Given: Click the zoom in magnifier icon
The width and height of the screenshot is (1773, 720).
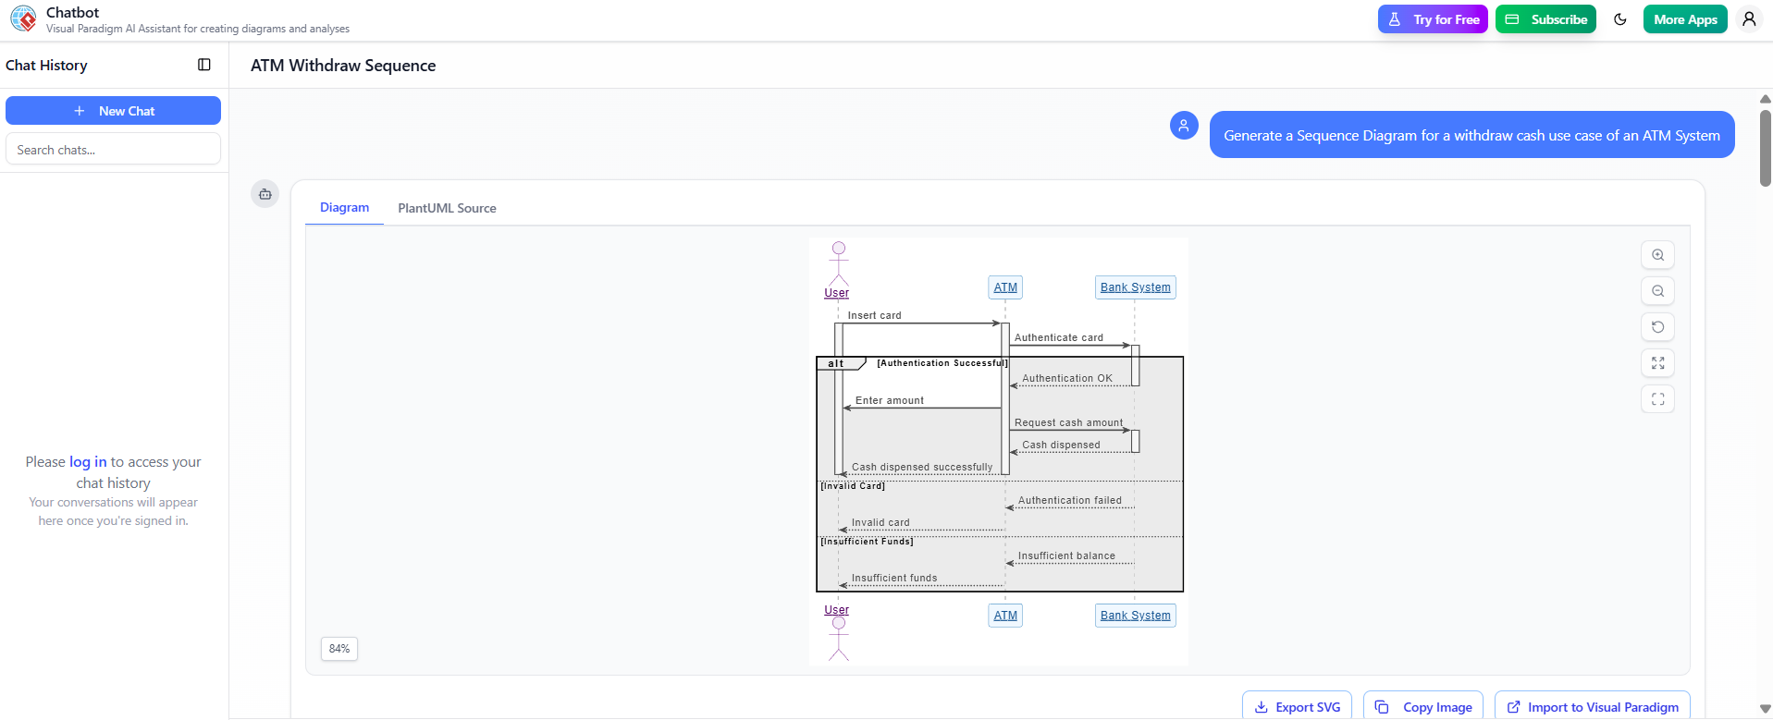Looking at the screenshot, I should (x=1657, y=255).
